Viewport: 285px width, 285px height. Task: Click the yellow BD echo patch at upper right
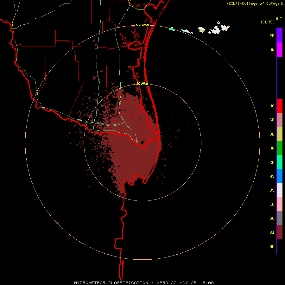[202, 31]
